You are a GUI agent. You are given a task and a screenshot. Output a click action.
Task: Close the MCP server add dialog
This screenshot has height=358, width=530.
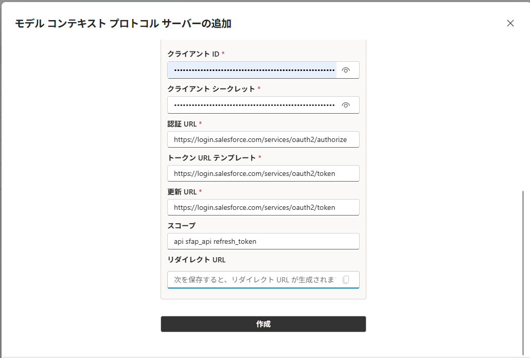point(510,23)
